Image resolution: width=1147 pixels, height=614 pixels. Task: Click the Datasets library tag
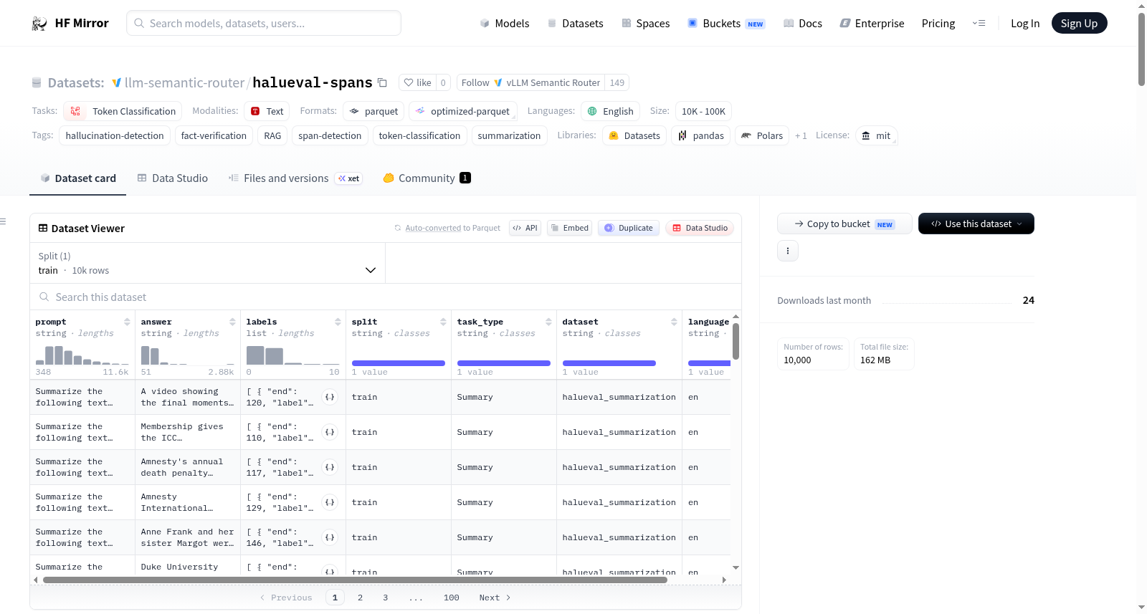[634, 135]
